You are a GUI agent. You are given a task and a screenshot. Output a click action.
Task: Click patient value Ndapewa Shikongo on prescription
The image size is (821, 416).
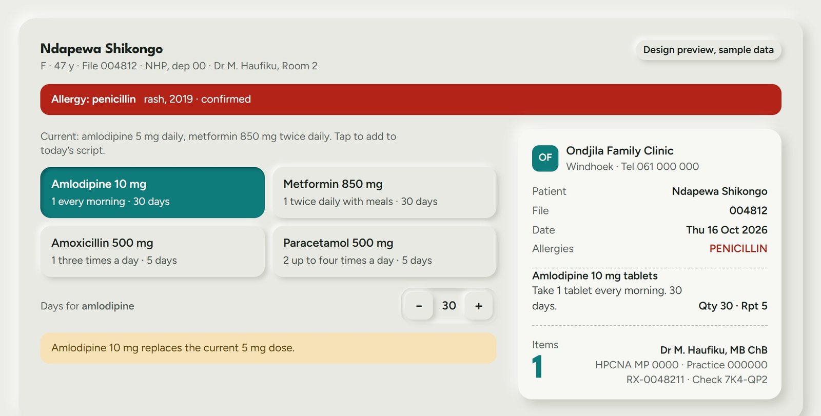[719, 191]
